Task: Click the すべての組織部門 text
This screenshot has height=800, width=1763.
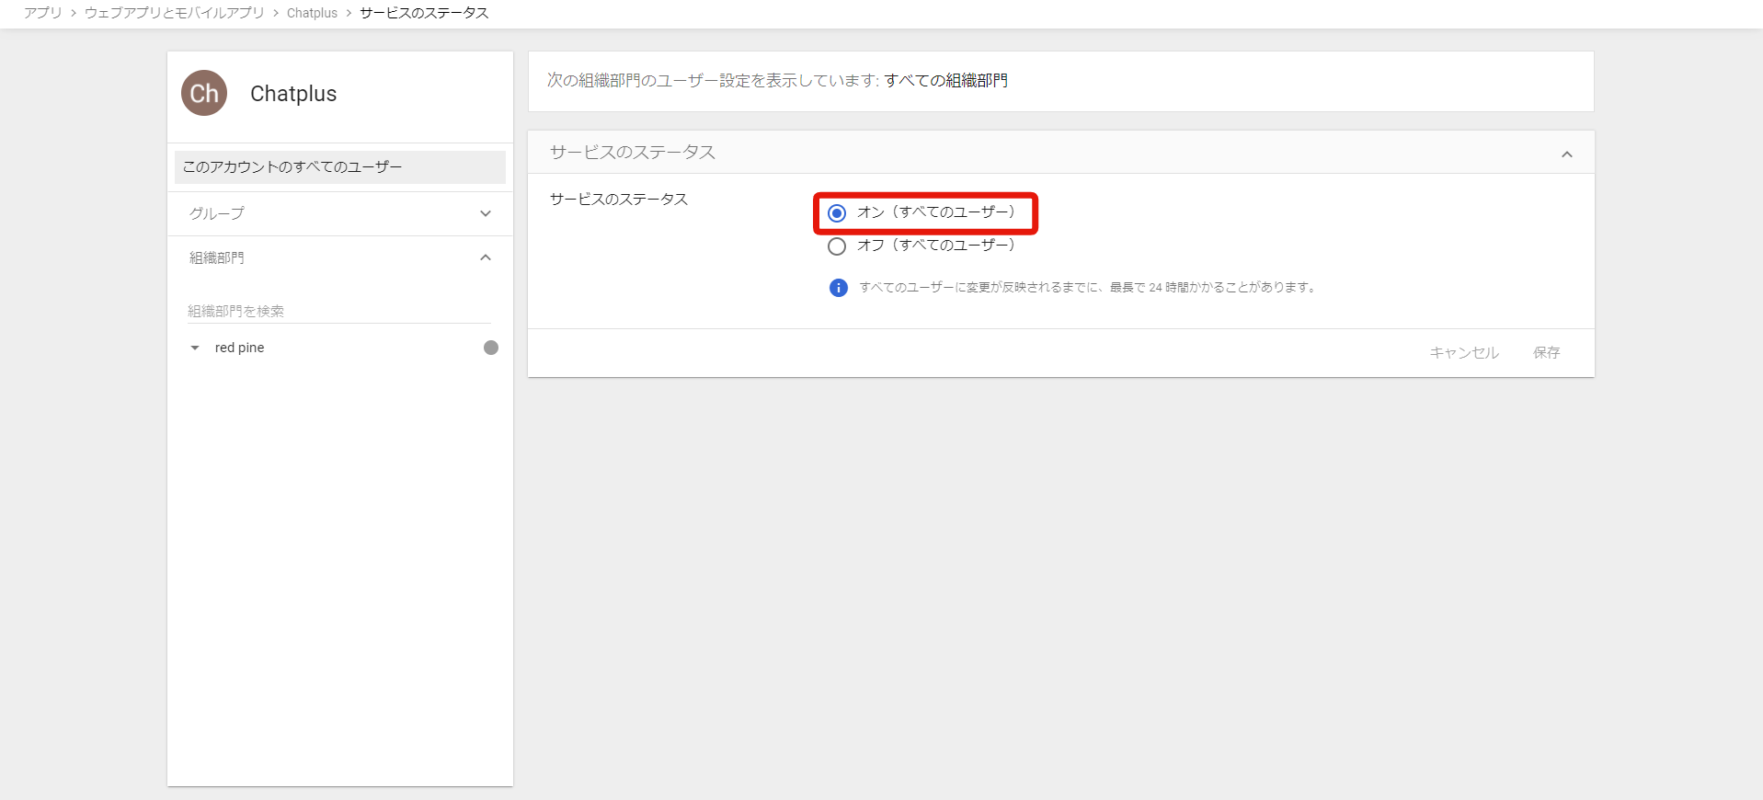Action: [946, 81]
